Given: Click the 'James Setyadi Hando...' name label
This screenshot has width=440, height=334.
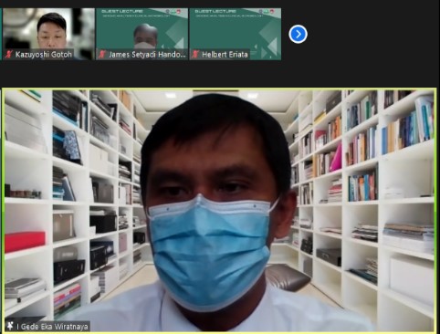Looking at the screenshot, I should pos(147,55).
